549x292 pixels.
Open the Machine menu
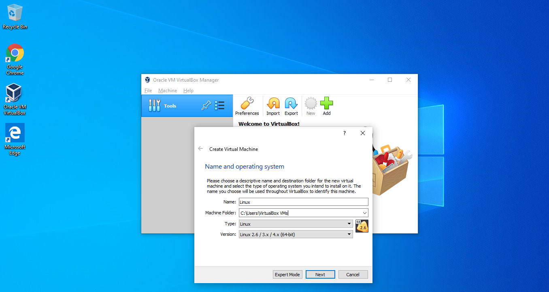tap(168, 91)
